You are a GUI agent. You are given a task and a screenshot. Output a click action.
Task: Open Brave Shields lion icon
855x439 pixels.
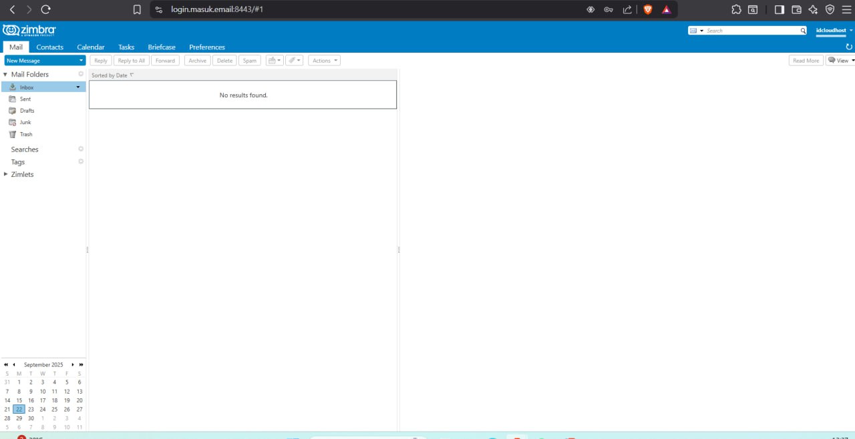648,9
